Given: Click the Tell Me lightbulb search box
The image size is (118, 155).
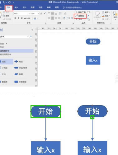Looking at the screenshot, I should click(73, 7).
